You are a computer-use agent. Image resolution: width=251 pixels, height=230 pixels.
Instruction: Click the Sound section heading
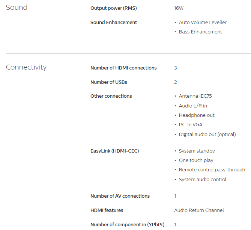17,8
